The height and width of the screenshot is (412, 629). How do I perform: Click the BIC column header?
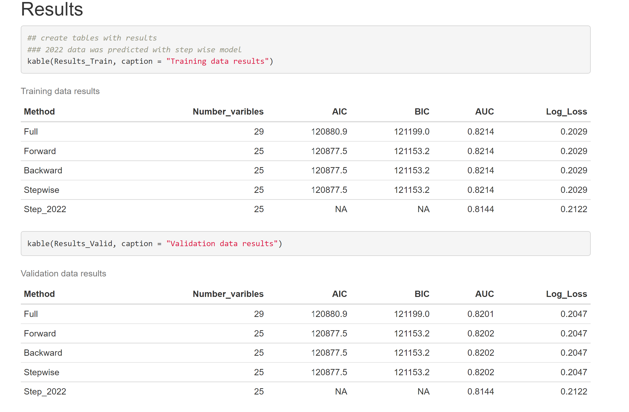coord(421,111)
